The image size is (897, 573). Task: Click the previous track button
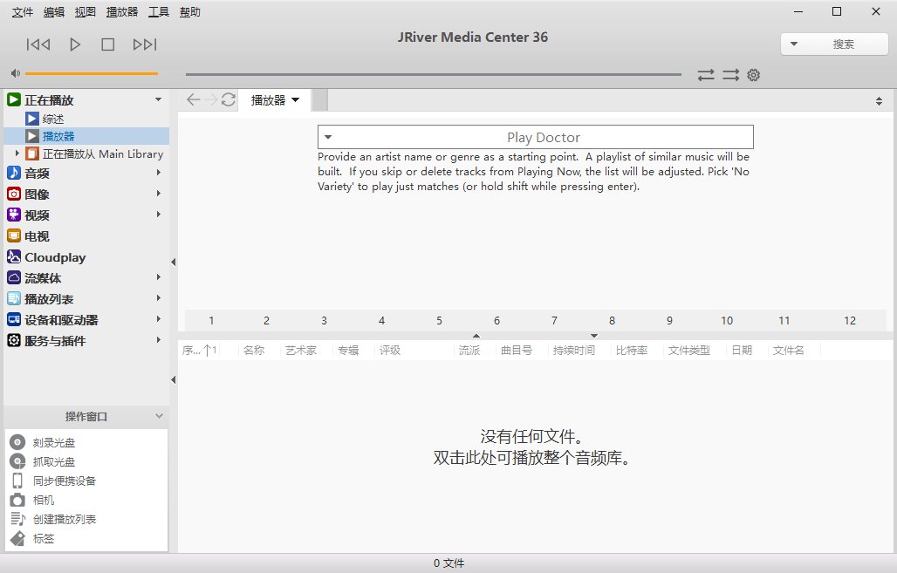point(38,44)
